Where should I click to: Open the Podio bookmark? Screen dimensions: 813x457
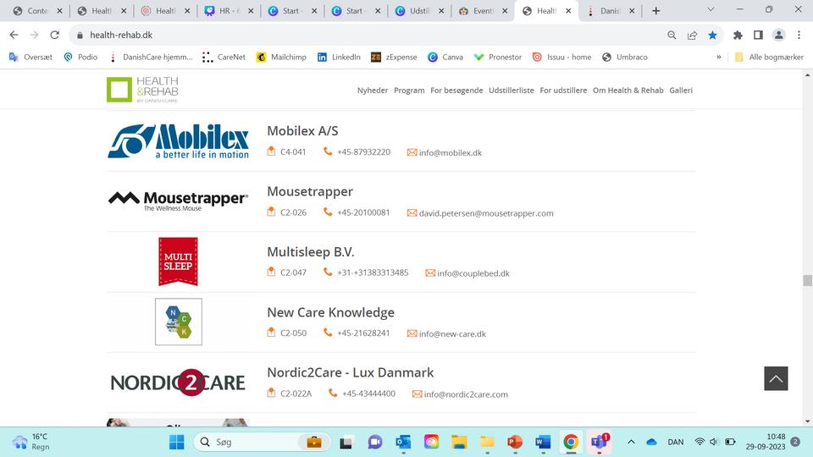coord(80,57)
